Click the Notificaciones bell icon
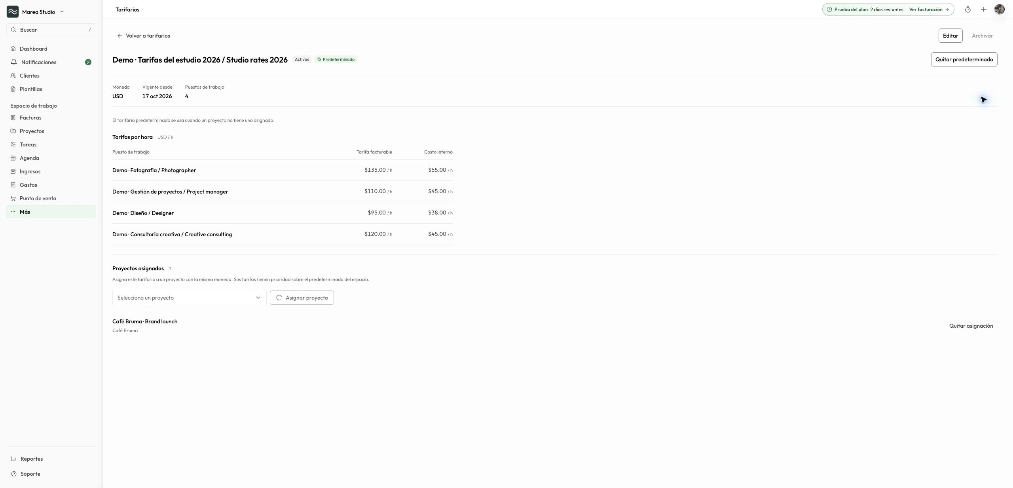The width and height of the screenshot is (1013, 488). click(14, 62)
